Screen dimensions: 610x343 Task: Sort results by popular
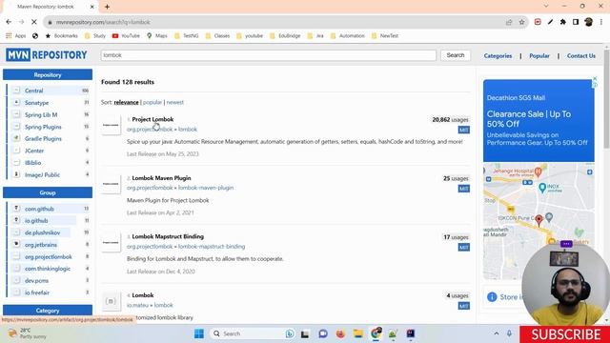point(152,102)
